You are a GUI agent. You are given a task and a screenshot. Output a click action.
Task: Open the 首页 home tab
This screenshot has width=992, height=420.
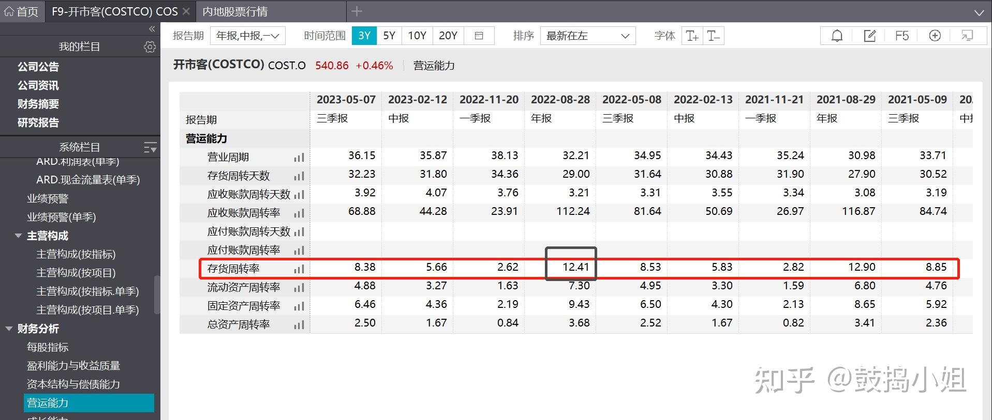coord(22,11)
